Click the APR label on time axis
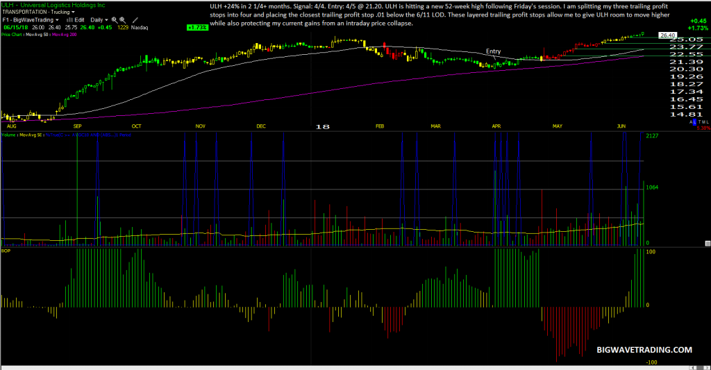The height and width of the screenshot is (370, 711). click(496, 126)
